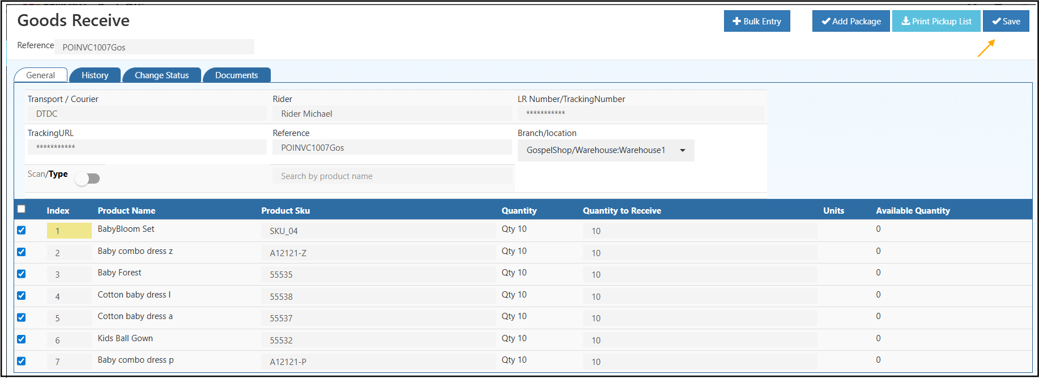This screenshot has height=378, width=1039.
Task: Open the Documents tab
Action: (236, 75)
